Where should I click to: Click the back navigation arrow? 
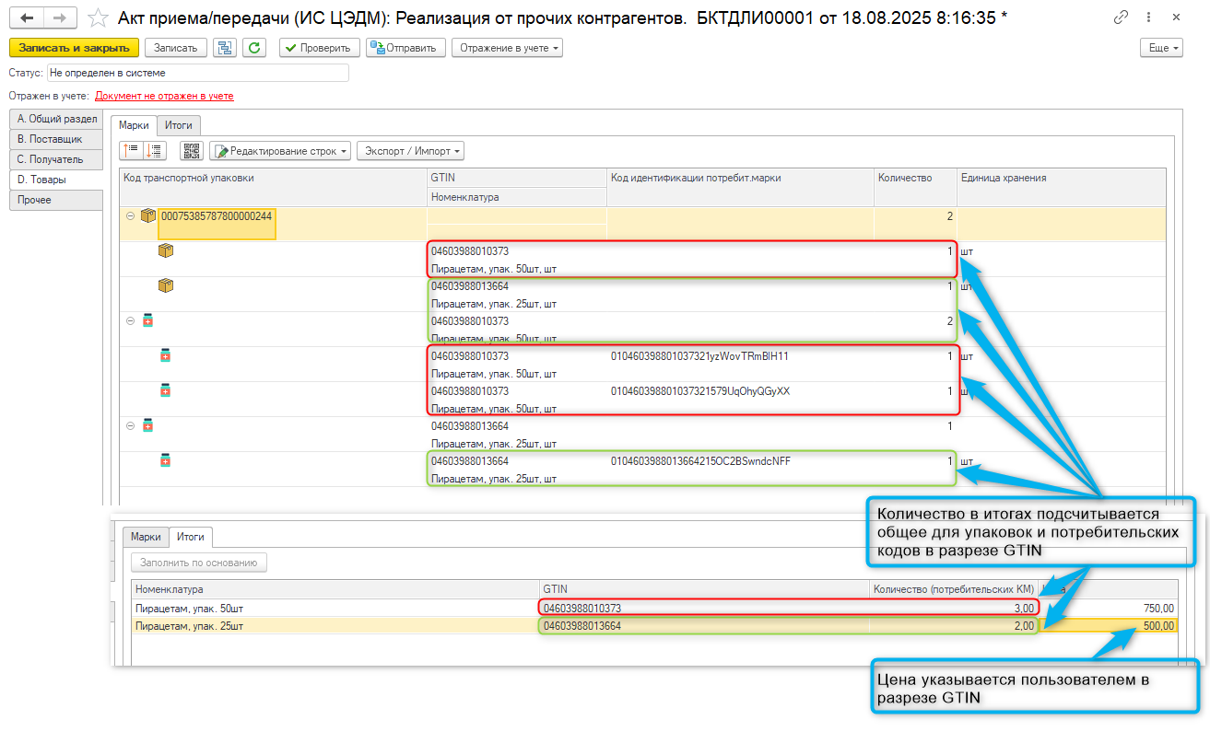[x=27, y=17]
